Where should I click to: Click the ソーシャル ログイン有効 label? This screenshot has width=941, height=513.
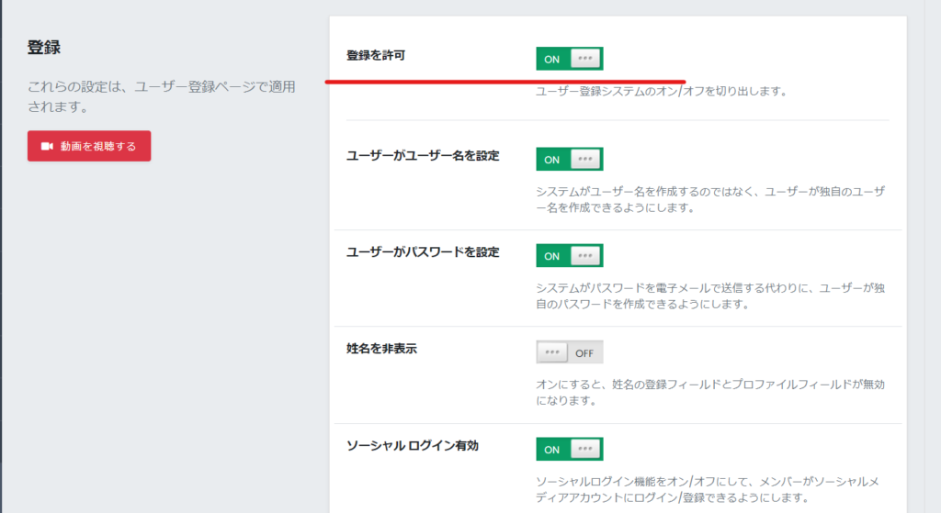coord(413,446)
